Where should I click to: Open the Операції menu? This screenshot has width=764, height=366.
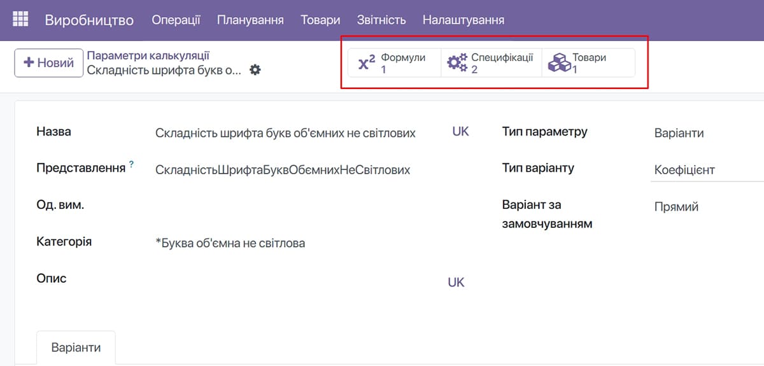[x=176, y=20]
